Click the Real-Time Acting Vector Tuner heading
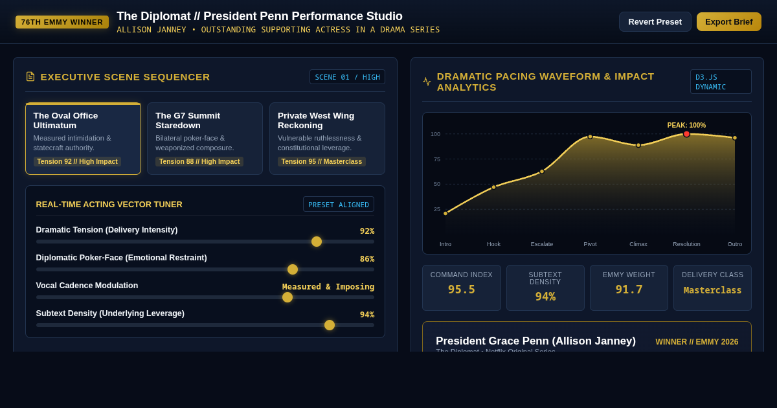Screen dimensions: 777x408 pyautogui.click(x=109, y=204)
